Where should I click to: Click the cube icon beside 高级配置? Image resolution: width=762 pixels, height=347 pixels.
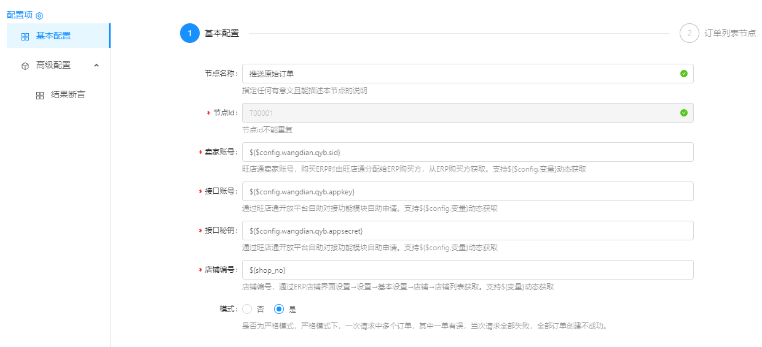[25, 66]
